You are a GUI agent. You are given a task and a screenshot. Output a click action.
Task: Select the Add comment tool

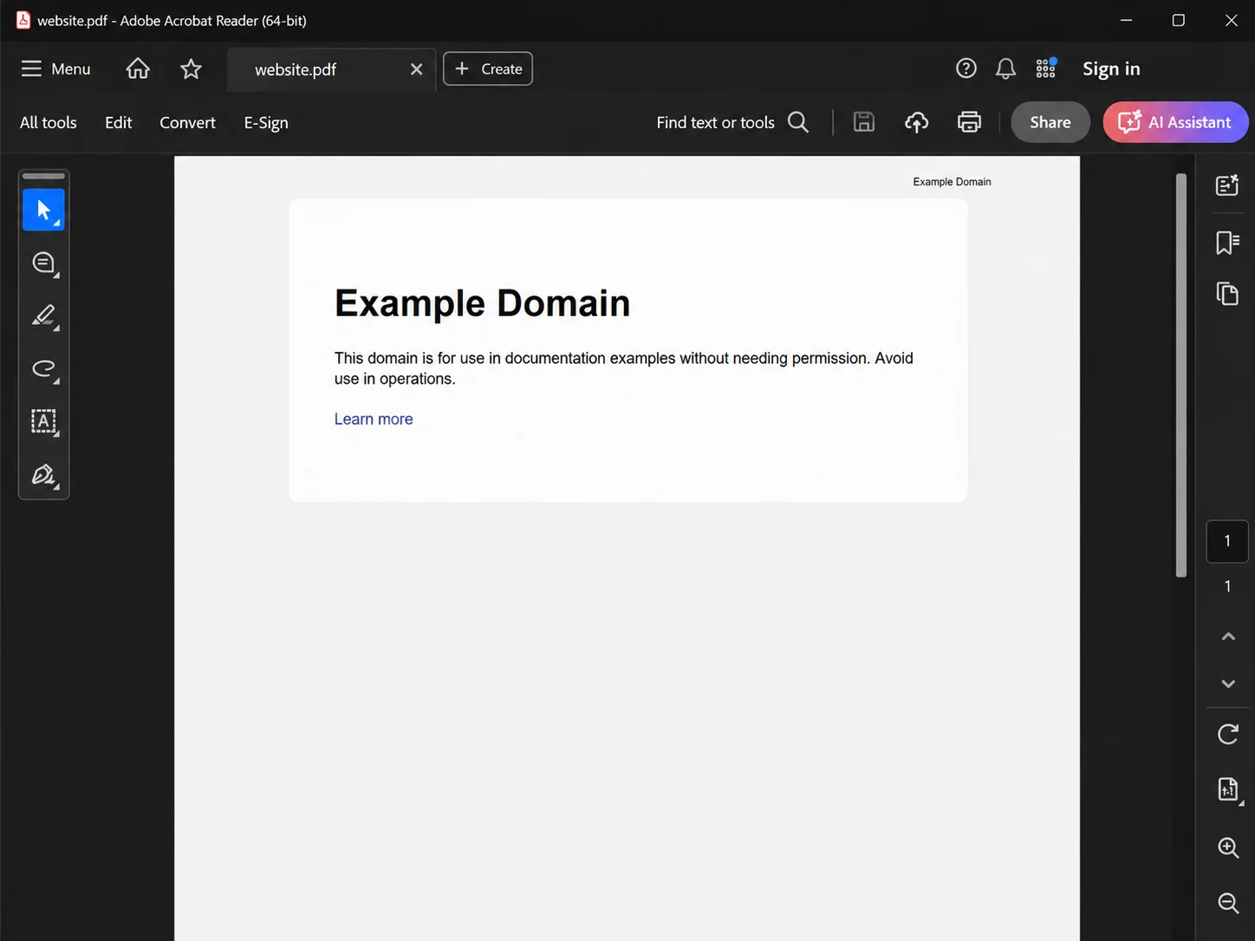(x=43, y=263)
